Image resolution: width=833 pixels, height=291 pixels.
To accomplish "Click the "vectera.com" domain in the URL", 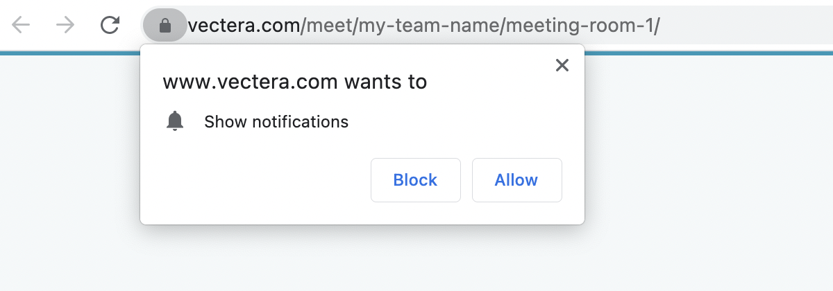I will (244, 26).
